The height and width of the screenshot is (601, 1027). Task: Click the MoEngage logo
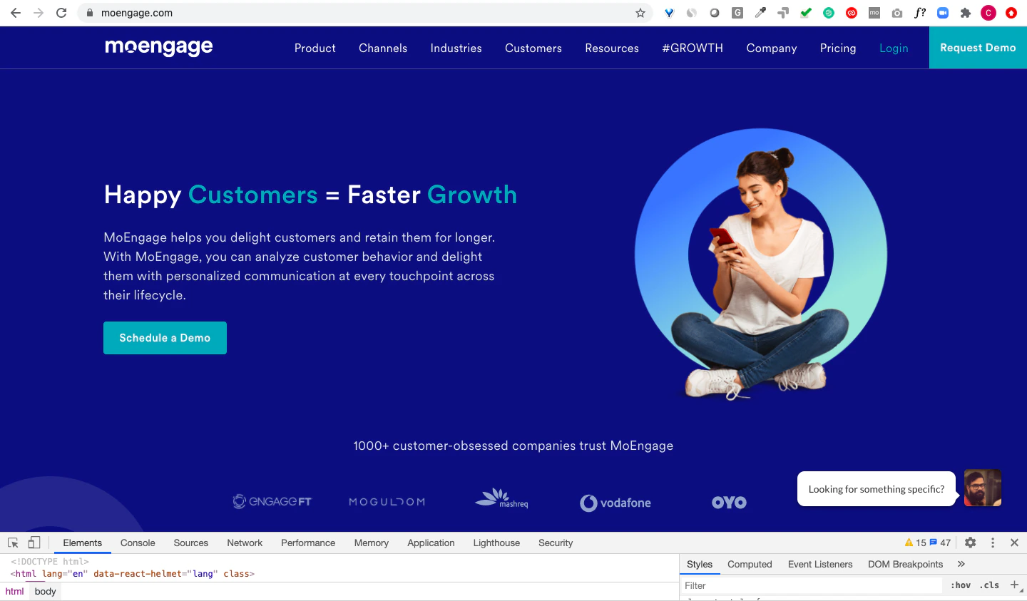pyautogui.click(x=159, y=47)
